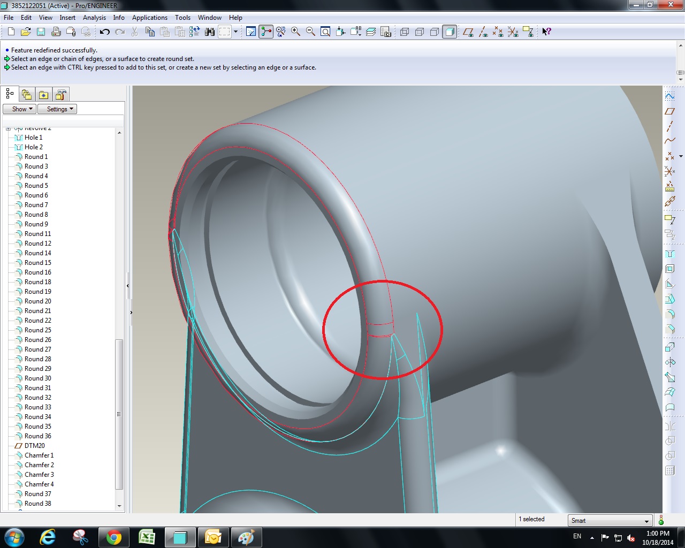Open Google Chrome from the taskbar
The image size is (685, 548).
113,537
